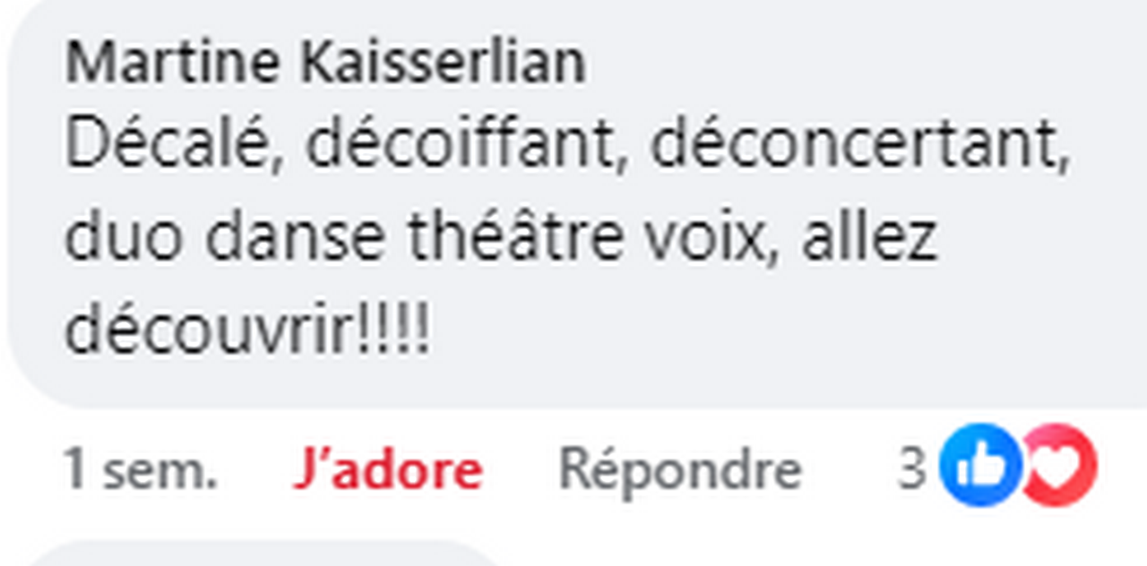1147x566 pixels.
Task: Open the 1 sem. timestamp link
Action: [141, 469]
